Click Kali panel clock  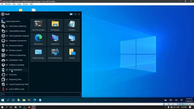[189, 100]
